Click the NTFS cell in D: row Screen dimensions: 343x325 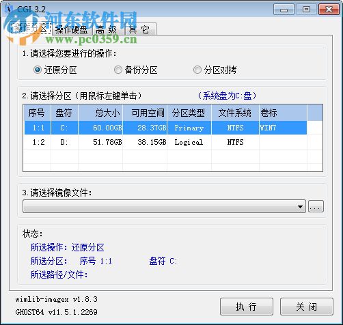coord(235,142)
